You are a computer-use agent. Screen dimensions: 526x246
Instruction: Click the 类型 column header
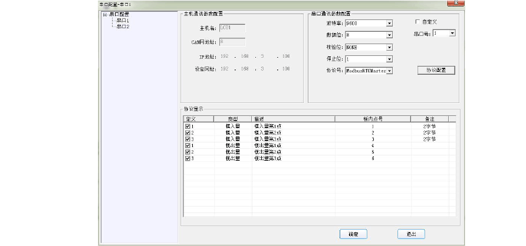233,119
